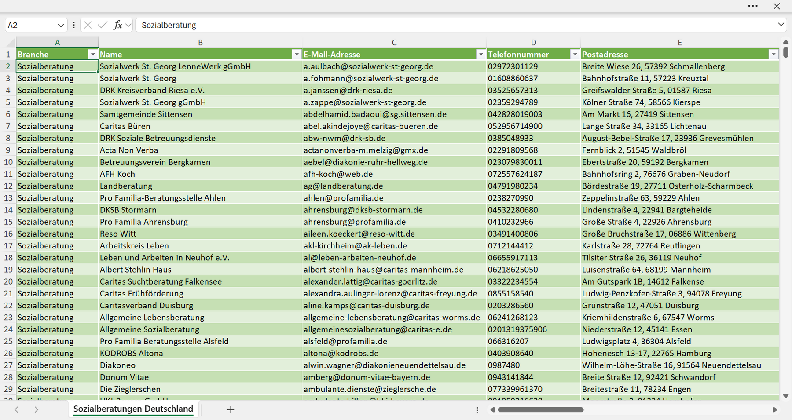This screenshot has height=420, width=792.
Task: Select row 15 header
Action: click(x=8, y=222)
